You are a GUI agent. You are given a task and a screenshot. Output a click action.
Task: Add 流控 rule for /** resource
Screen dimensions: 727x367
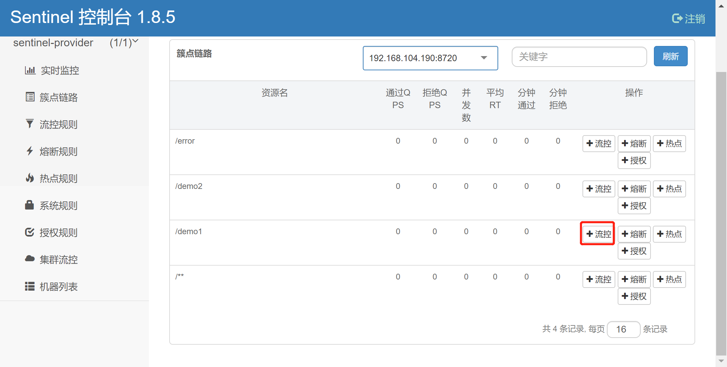pyautogui.click(x=599, y=279)
